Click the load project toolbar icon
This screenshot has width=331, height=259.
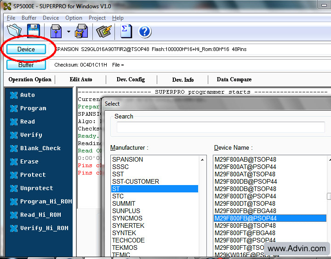tap(56, 31)
